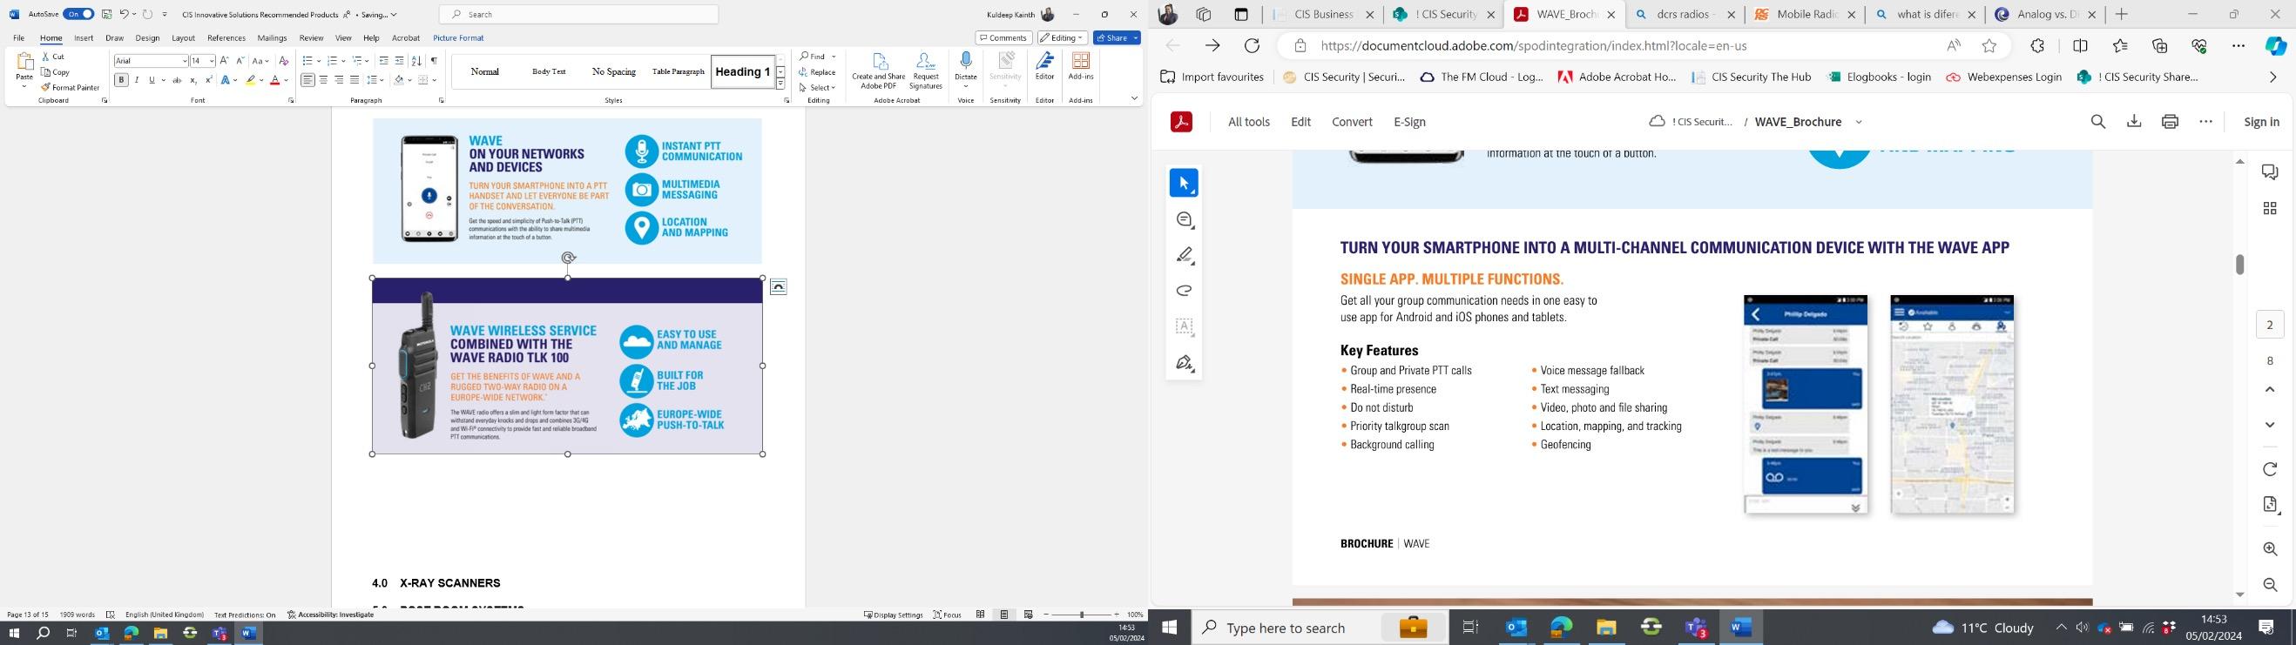Screen dimensions: 2296x645
Task: Click the Comments button in Word
Action: 1003,37
